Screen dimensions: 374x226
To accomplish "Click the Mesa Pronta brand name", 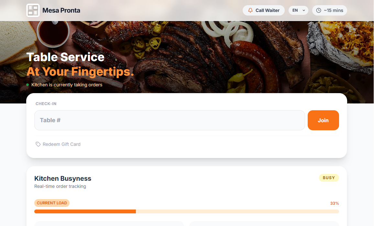I will tap(61, 10).
